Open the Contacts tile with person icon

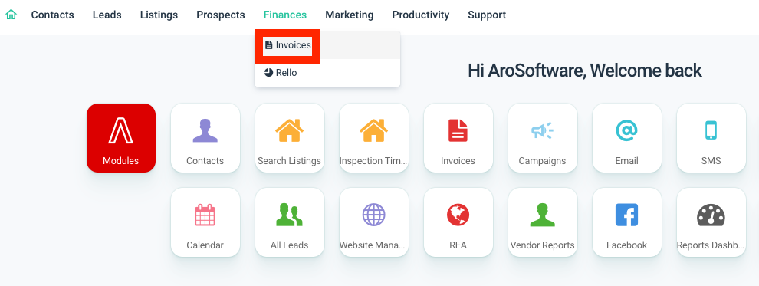205,138
